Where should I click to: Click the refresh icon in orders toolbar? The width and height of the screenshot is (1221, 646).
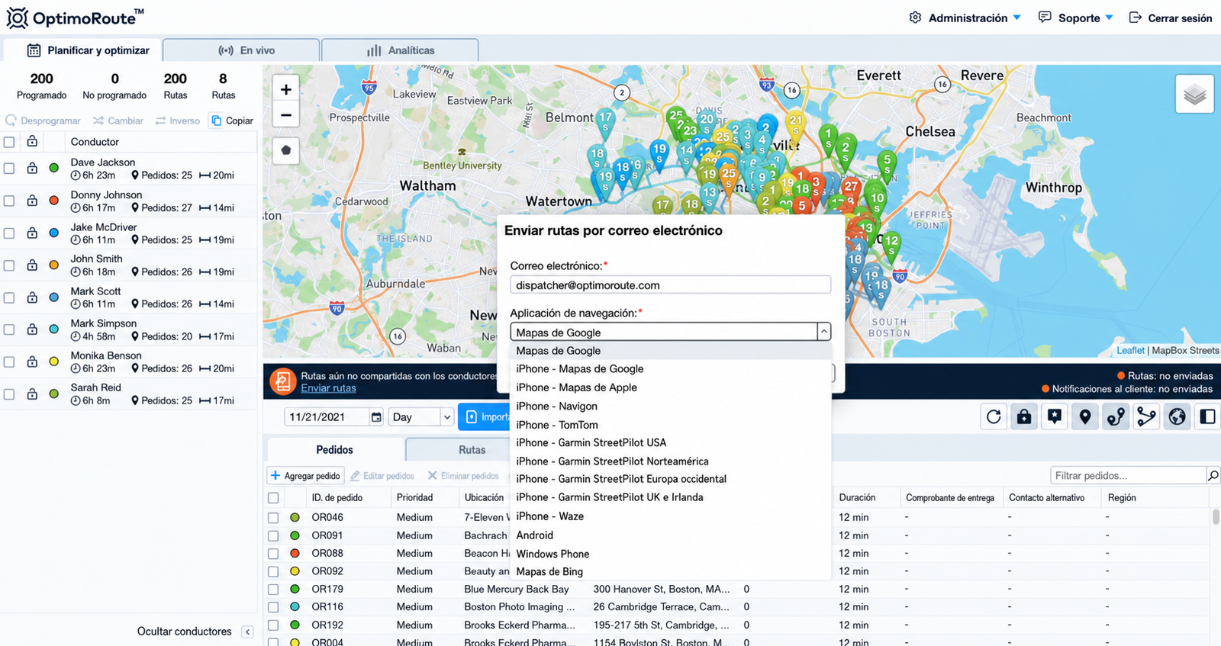tap(994, 416)
